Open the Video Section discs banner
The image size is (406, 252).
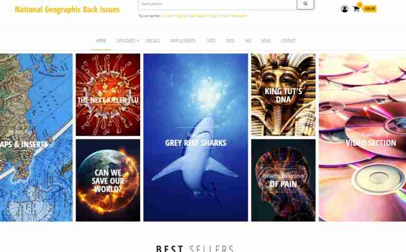pos(362,137)
